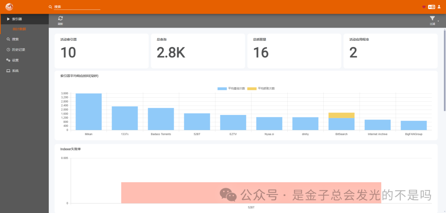Click the 刷新 refresh icon
Image resolution: width=446 pixels, height=213 pixels.
pos(60,19)
